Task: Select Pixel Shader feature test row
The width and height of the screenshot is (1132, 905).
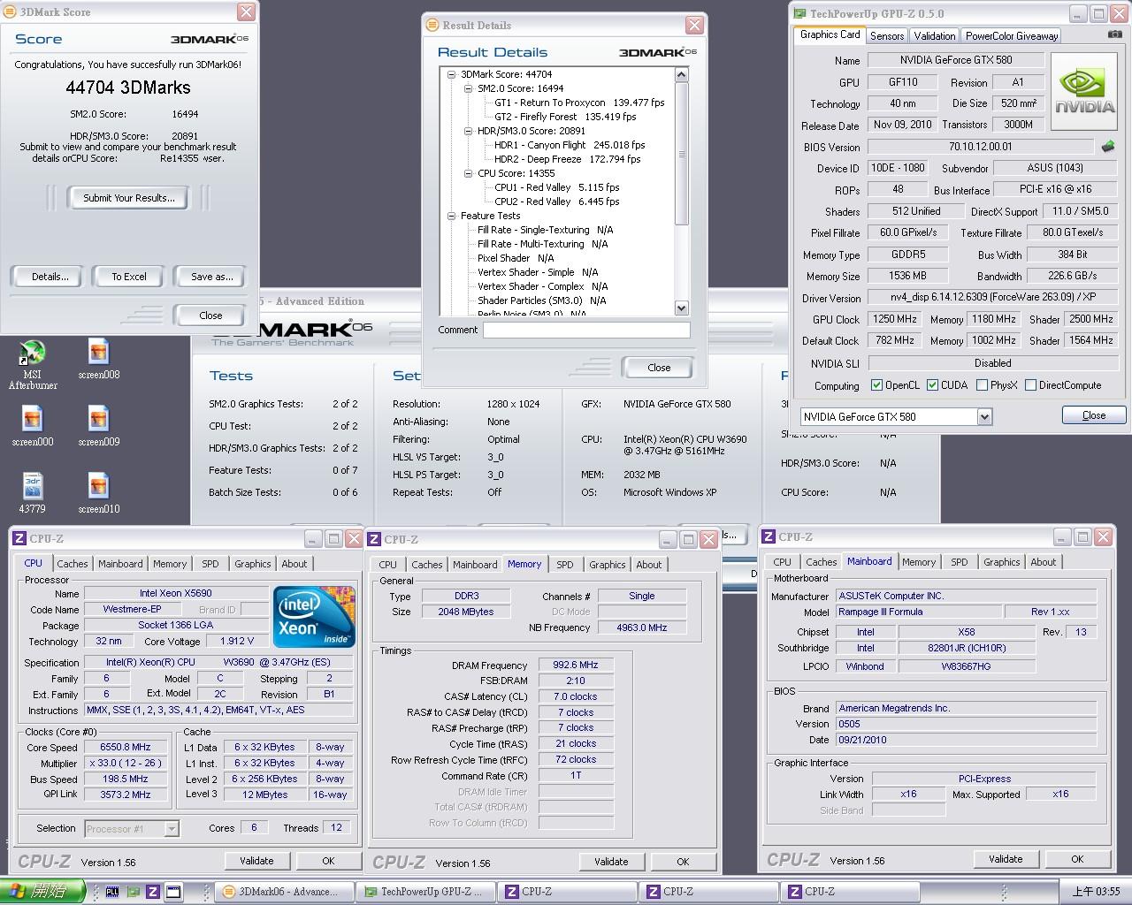Action: [516, 258]
